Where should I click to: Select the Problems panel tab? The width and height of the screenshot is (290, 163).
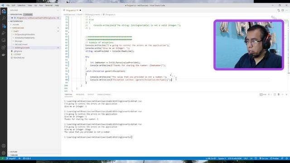click(x=80, y=95)
